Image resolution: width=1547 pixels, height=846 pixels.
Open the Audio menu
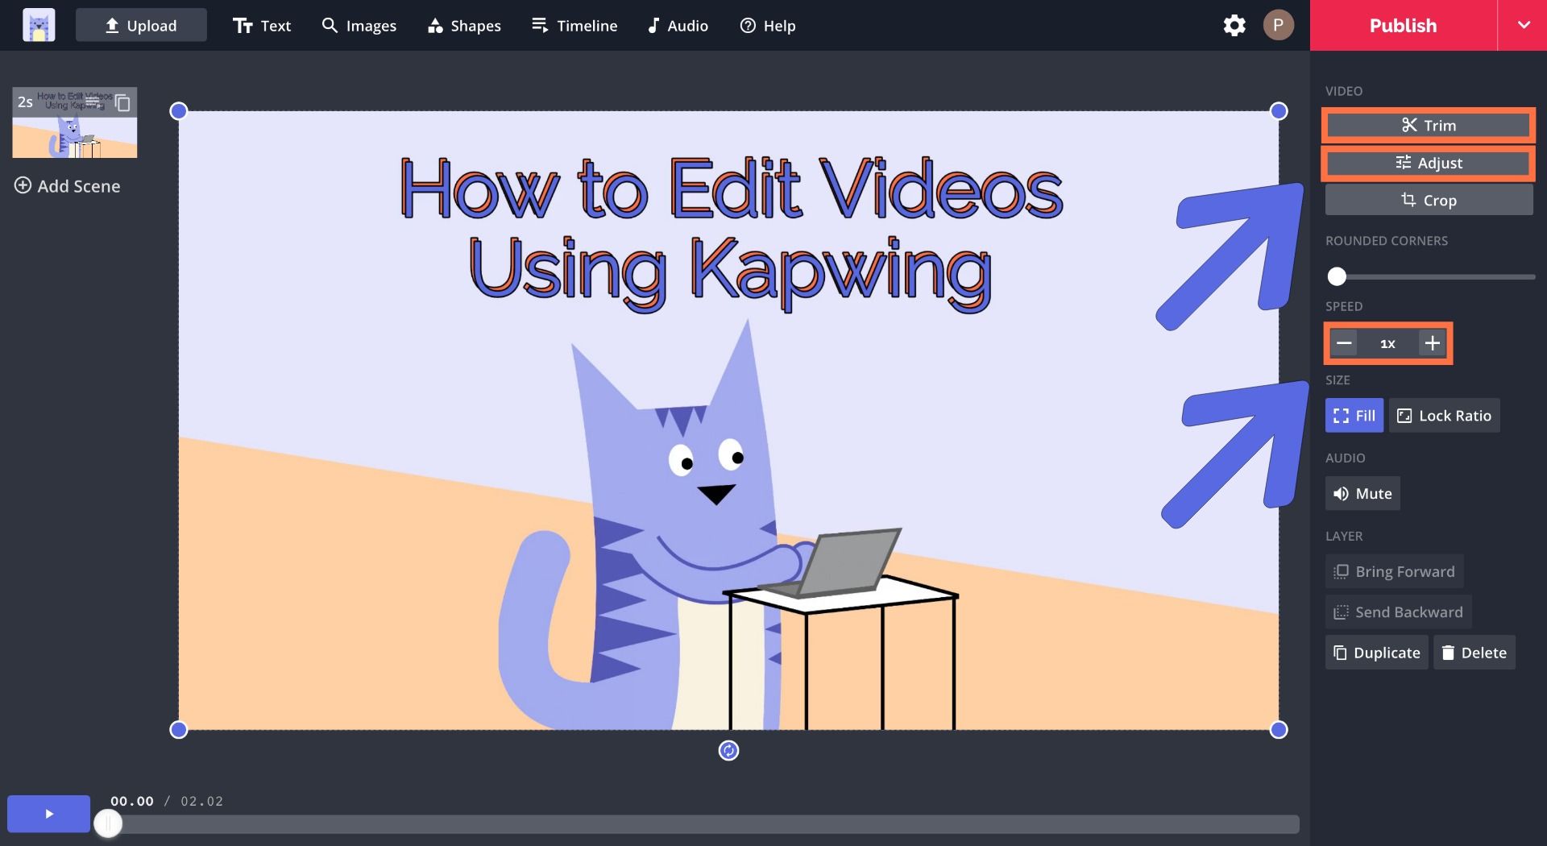[678, 26]
